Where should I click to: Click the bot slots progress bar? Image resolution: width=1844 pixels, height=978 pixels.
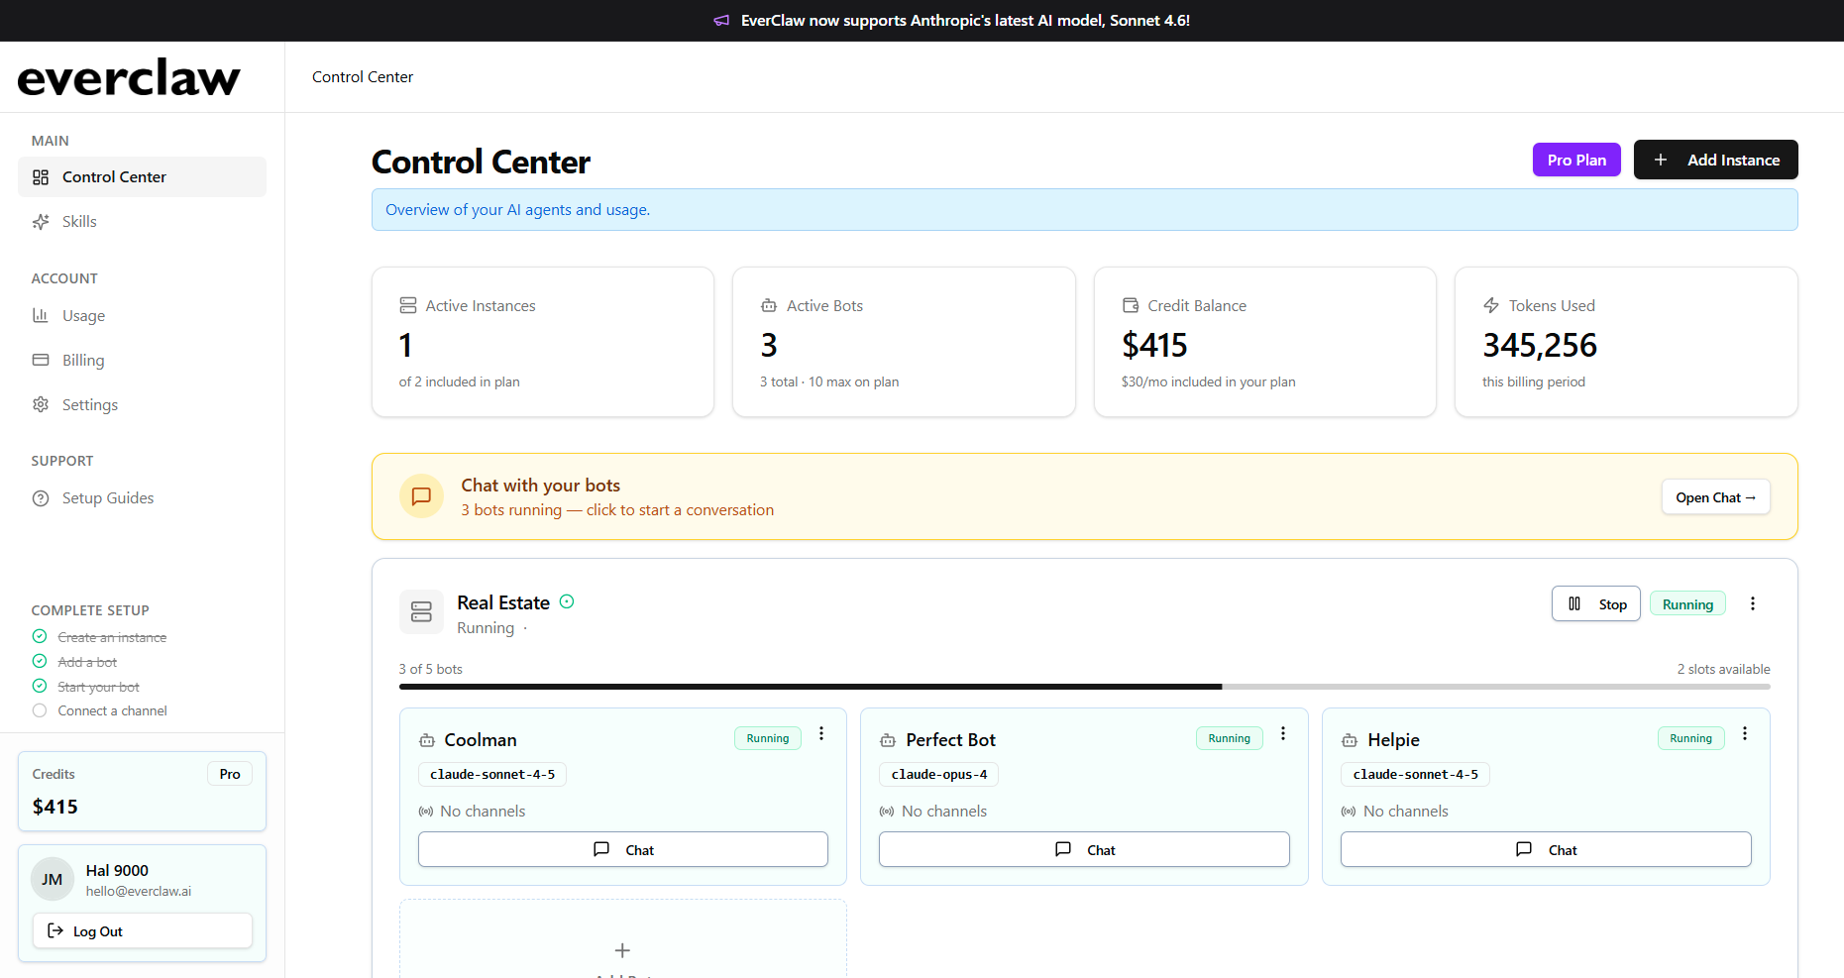point(1084,686)
